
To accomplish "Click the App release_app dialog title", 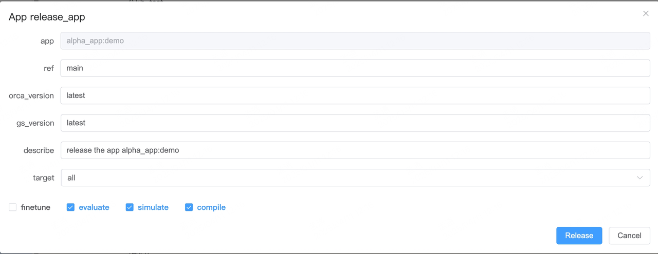I will coord(47,17).
